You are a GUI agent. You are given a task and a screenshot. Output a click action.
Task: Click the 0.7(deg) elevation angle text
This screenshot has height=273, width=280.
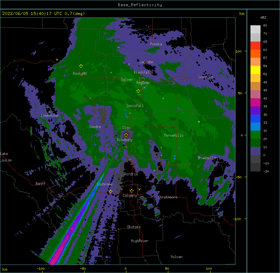75,14
